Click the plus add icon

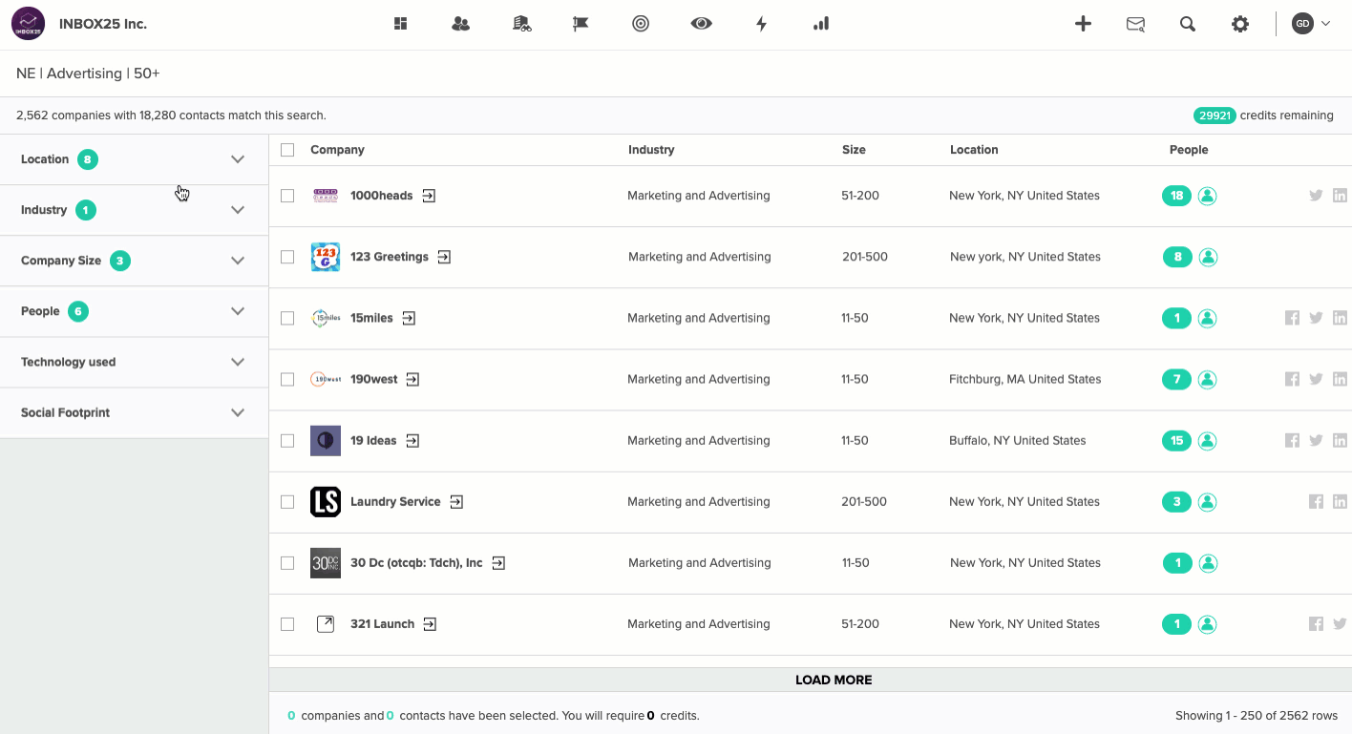[1083, 24]
